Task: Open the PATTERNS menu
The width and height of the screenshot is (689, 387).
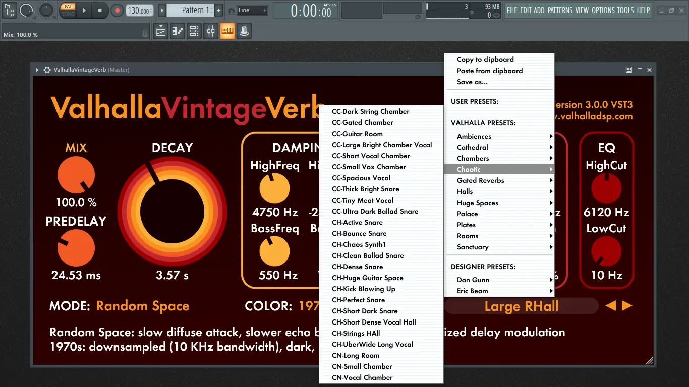Action: (x=560, y=10)
